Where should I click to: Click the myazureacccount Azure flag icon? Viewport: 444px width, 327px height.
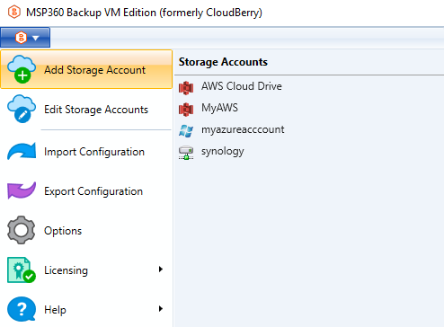coord(186,131)
